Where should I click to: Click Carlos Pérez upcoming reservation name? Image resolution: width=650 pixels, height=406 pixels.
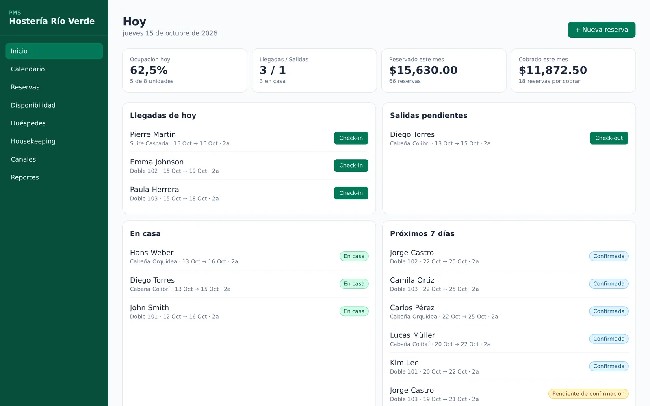[412, 308]
